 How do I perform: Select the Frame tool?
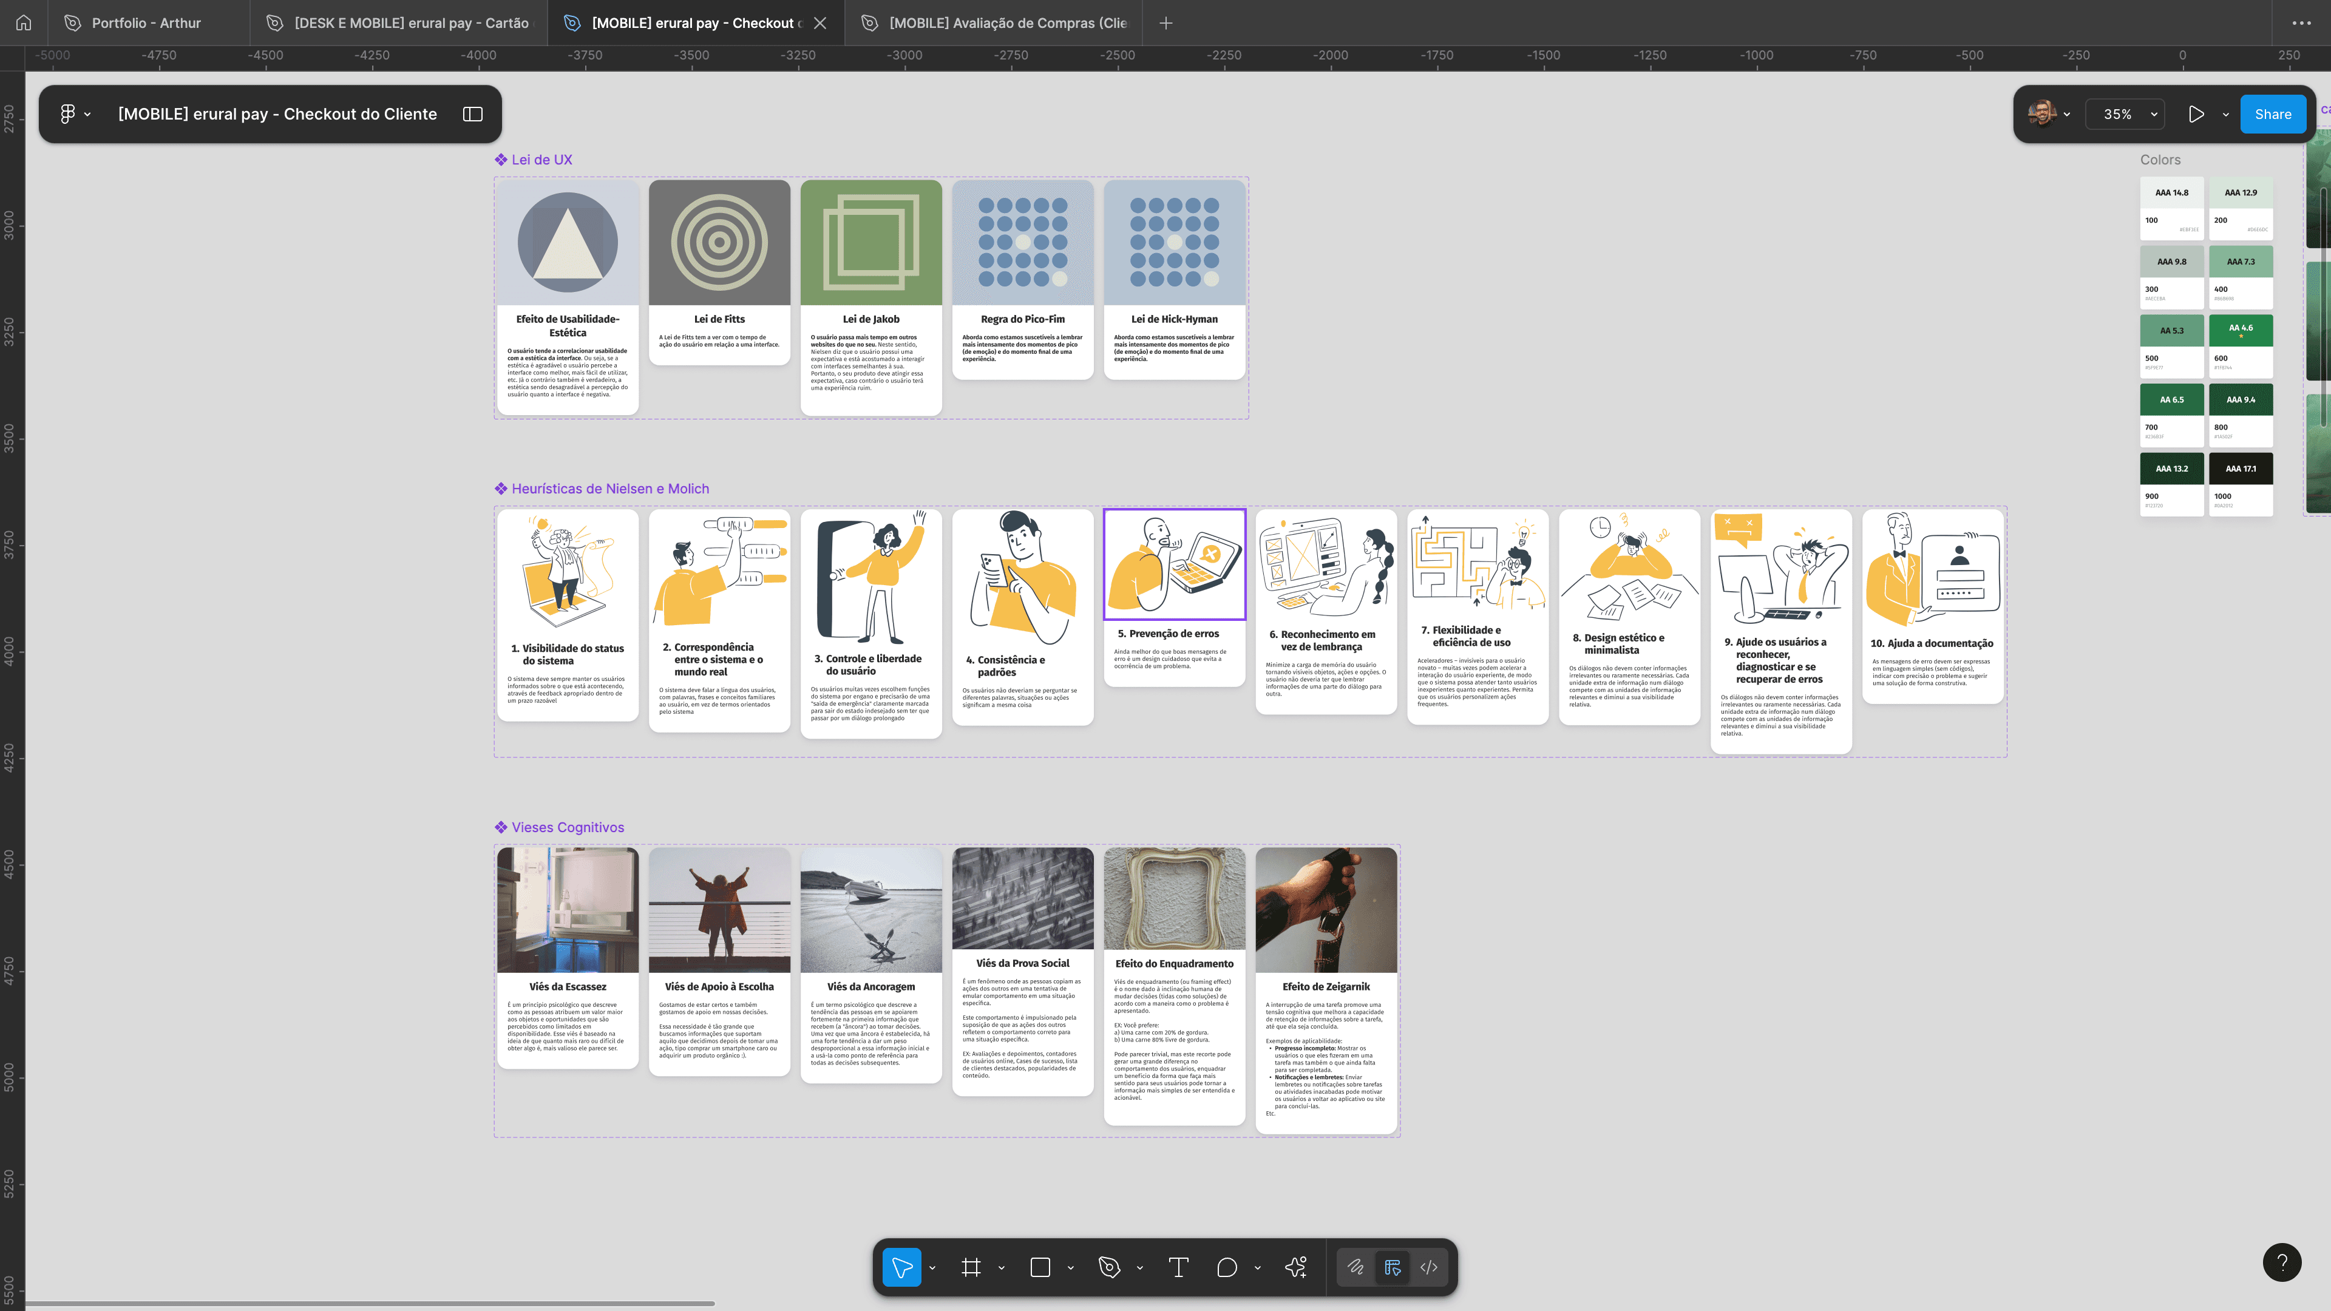tap(971, 1267)
